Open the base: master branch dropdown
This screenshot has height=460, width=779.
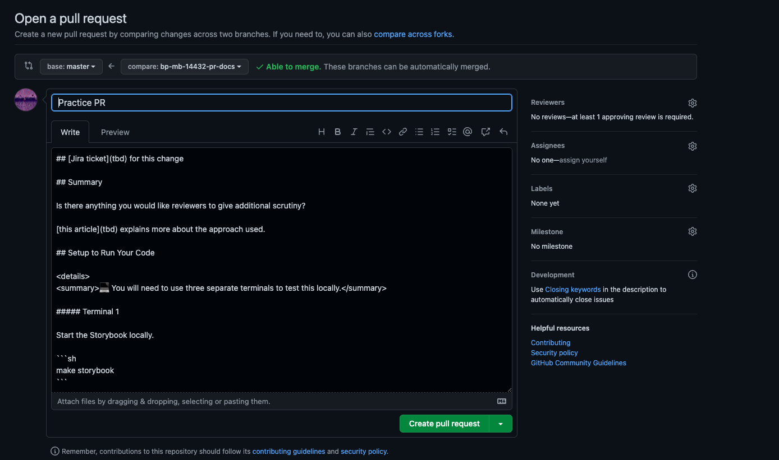tap(71, 66)
